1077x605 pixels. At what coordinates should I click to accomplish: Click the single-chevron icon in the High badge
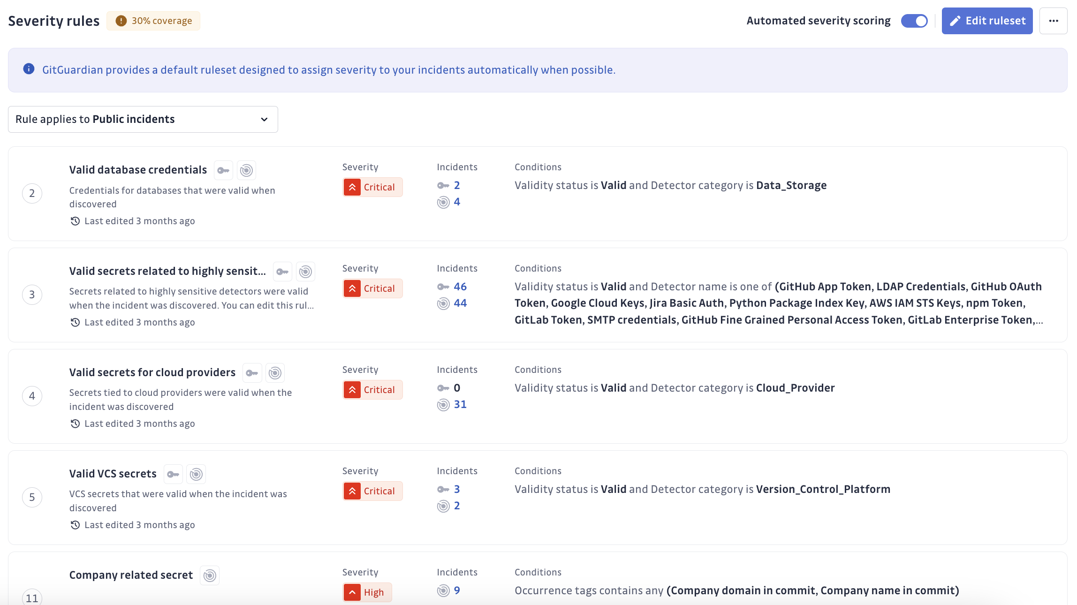(x=352, y=592)
